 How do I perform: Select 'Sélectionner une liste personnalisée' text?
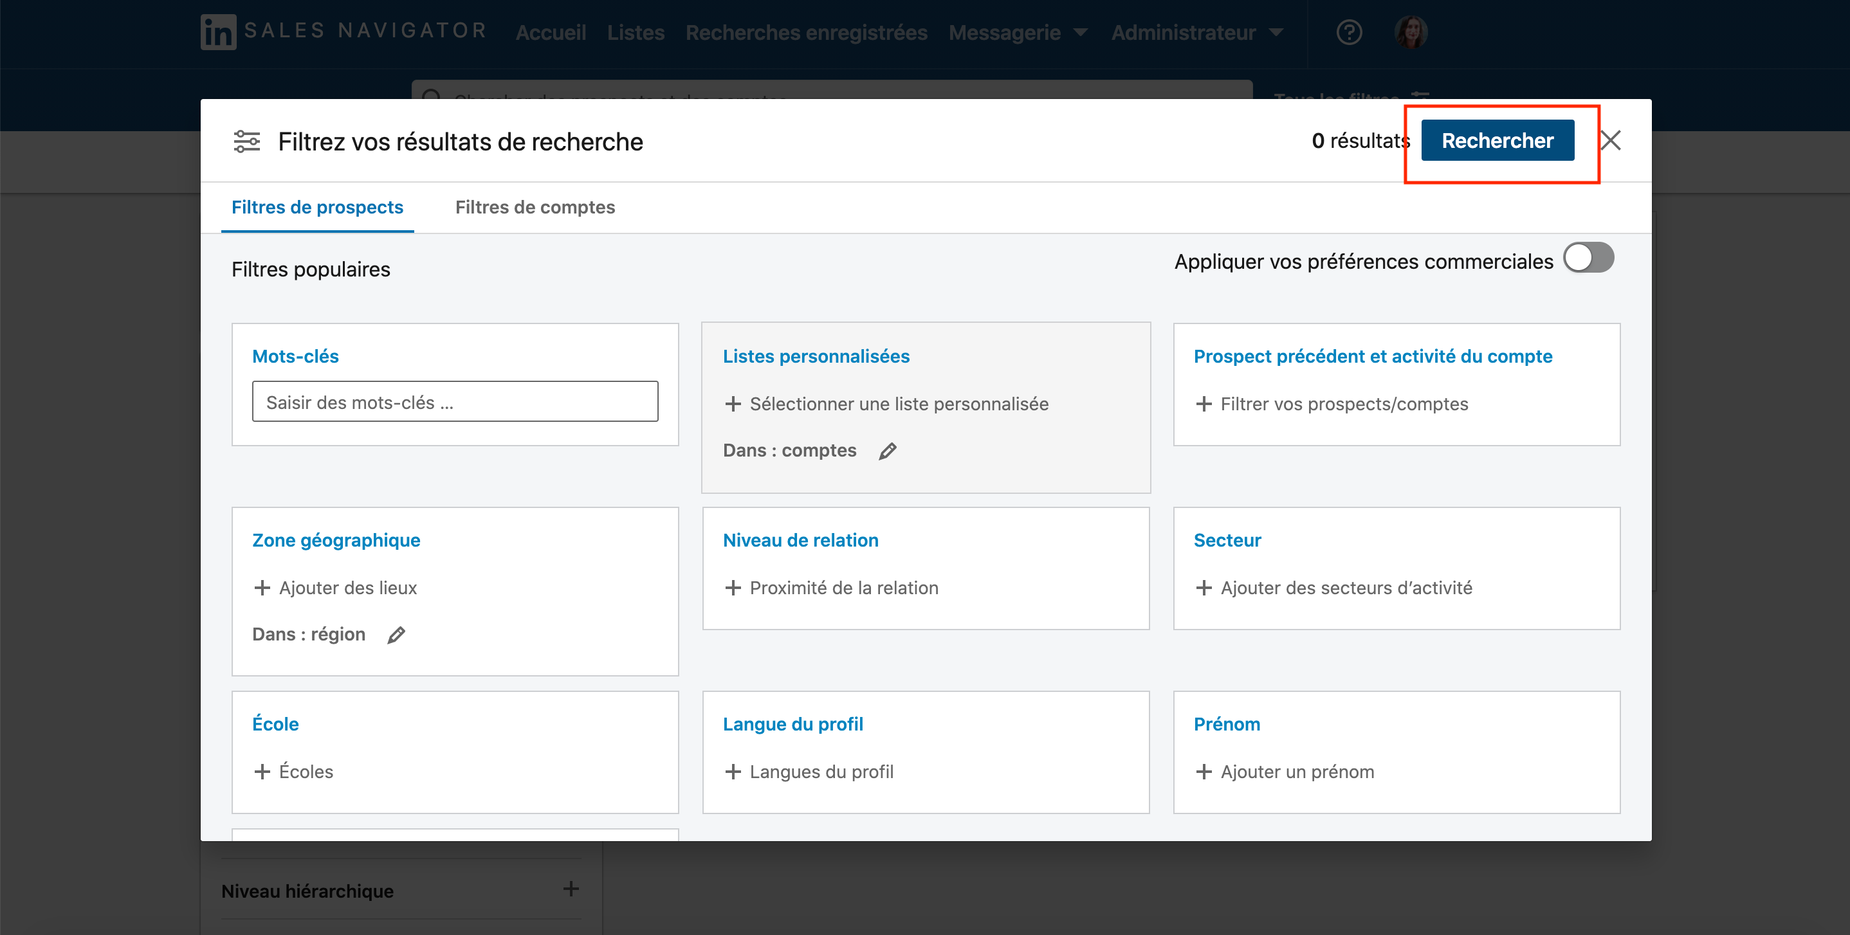coord(899,404)
